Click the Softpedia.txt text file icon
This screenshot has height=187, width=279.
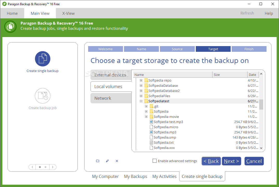point(151,142)
